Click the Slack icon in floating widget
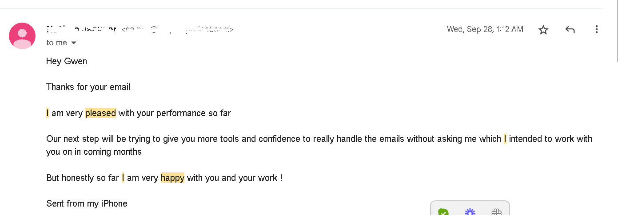 496,212
